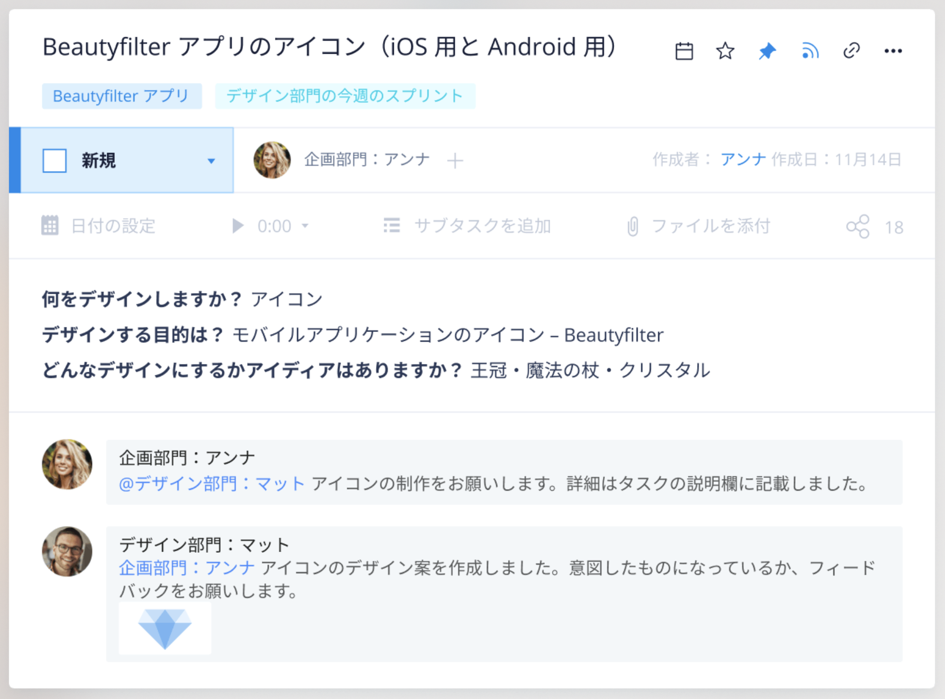Check the 新規 status checkbox
This screenshot has width=945, height=699.
pyautogui.click(x=54, y=161)
